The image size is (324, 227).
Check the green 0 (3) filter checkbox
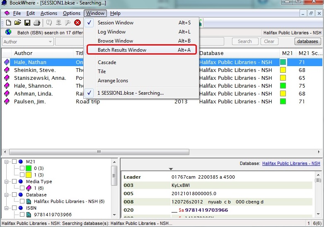coord(22,168)
